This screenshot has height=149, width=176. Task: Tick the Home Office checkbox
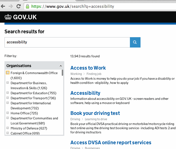click(x=8, y=113)
